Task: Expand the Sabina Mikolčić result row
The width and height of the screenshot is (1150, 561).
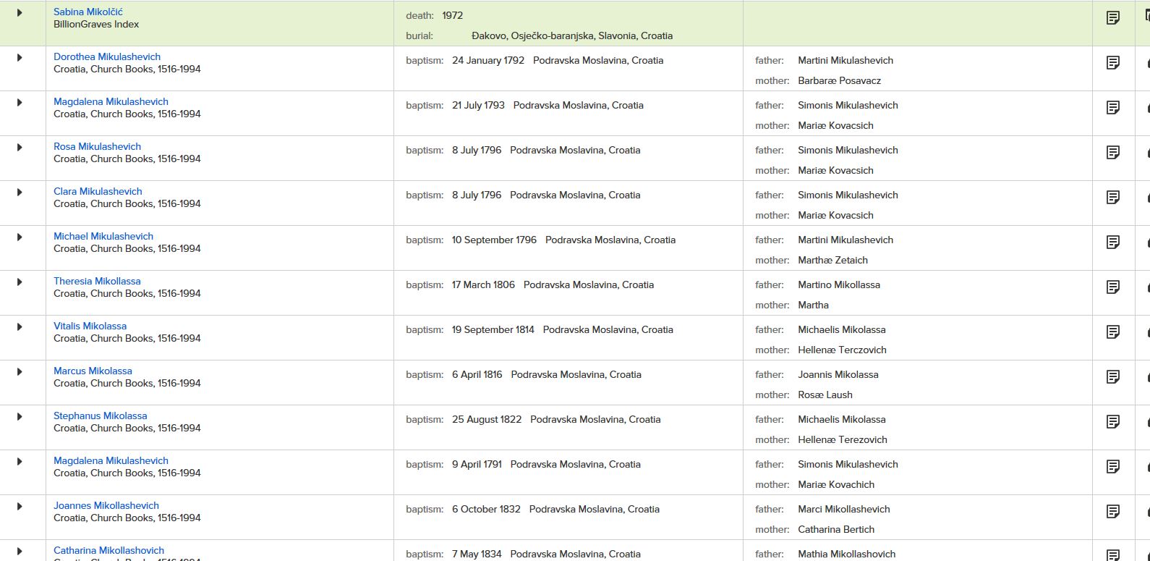Action: coord(20,12)
